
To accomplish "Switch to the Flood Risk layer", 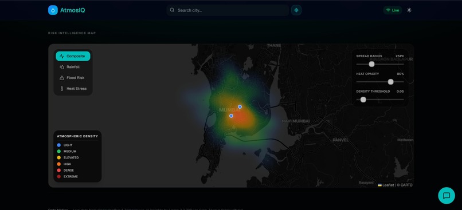I will click(x=73, y=78).
